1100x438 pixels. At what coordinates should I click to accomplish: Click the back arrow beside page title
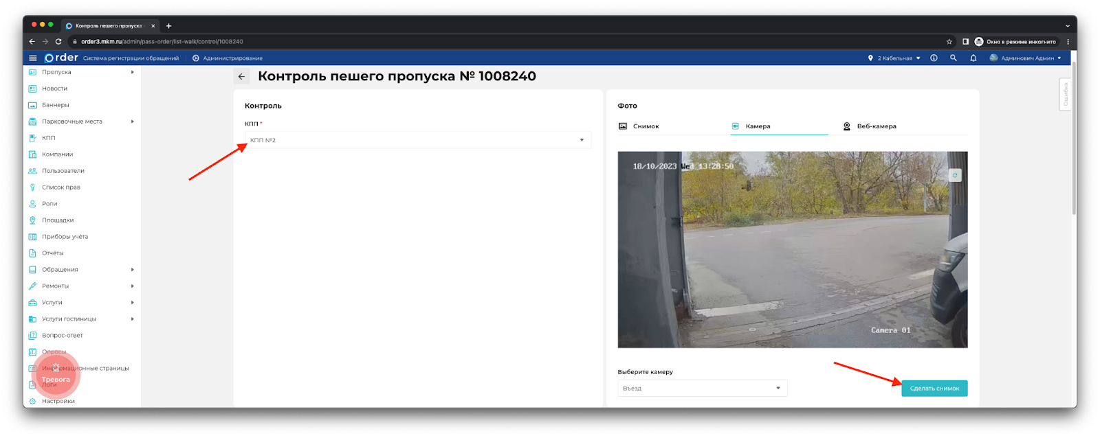[241, 77]
